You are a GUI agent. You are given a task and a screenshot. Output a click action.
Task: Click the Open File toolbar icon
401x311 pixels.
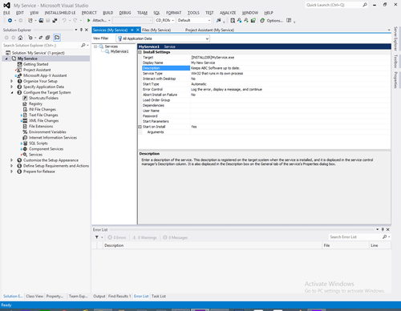click(x=41, y=20)
